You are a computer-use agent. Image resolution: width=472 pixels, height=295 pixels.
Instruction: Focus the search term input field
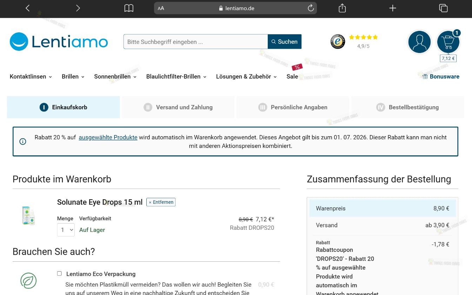point(195,42)
